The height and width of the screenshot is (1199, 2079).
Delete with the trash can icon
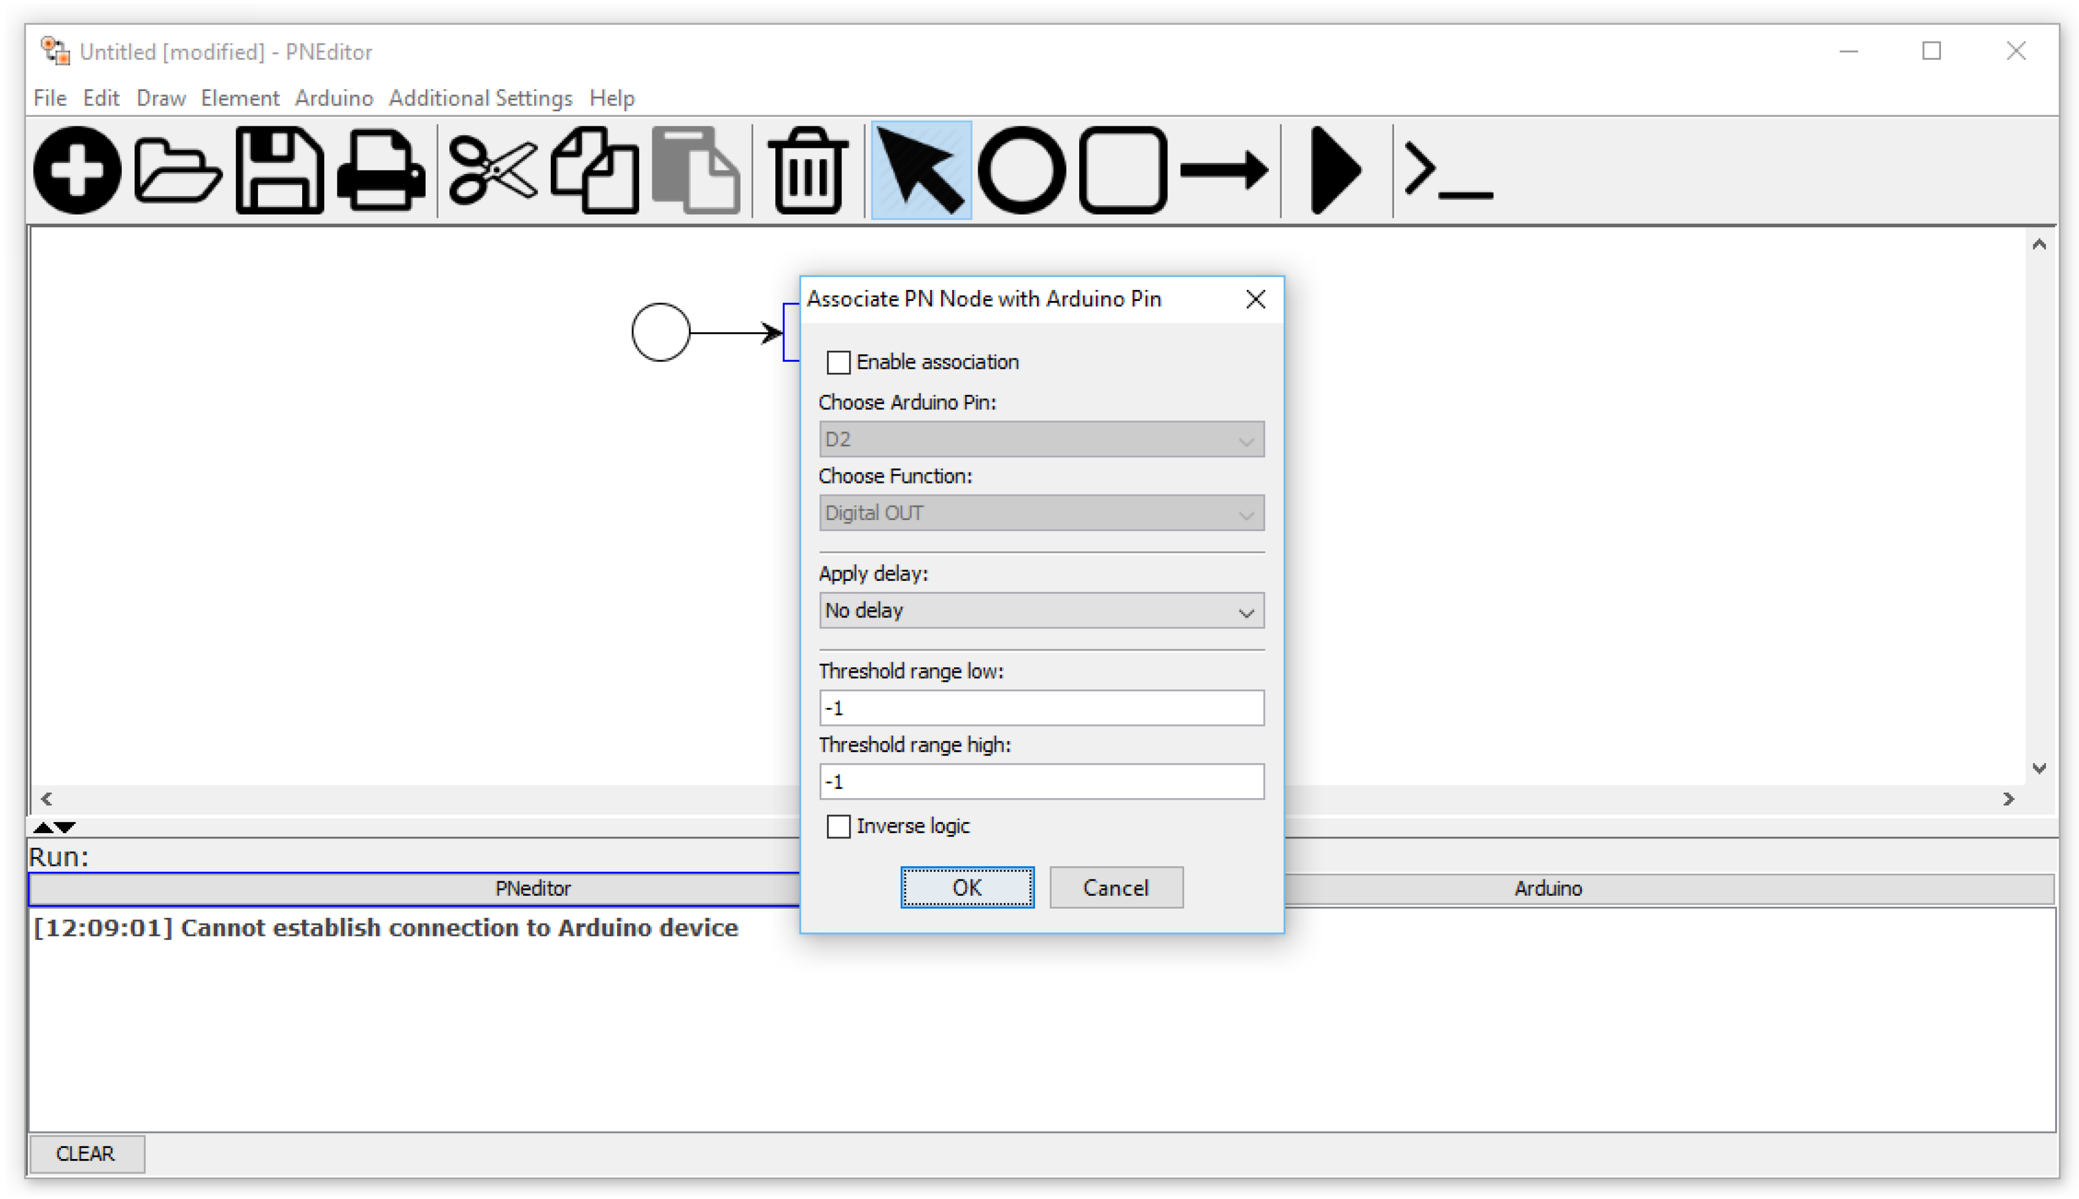click(807, 170)
